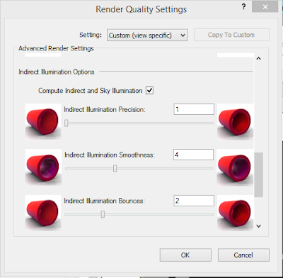This screenshot has height=278, width=283.
Task: Click the vertical scrollbar thumb in settings list
Action: pyautogui.click(x=259, y=174)
